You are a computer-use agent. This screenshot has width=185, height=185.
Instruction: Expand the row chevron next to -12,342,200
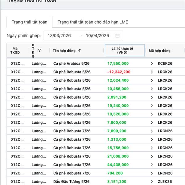[152, 72]
